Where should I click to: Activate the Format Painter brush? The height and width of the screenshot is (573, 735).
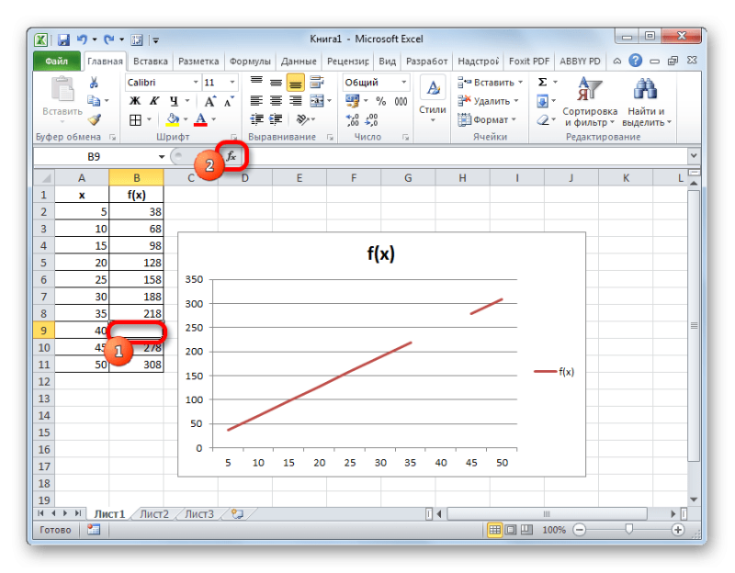click(95, 120)
